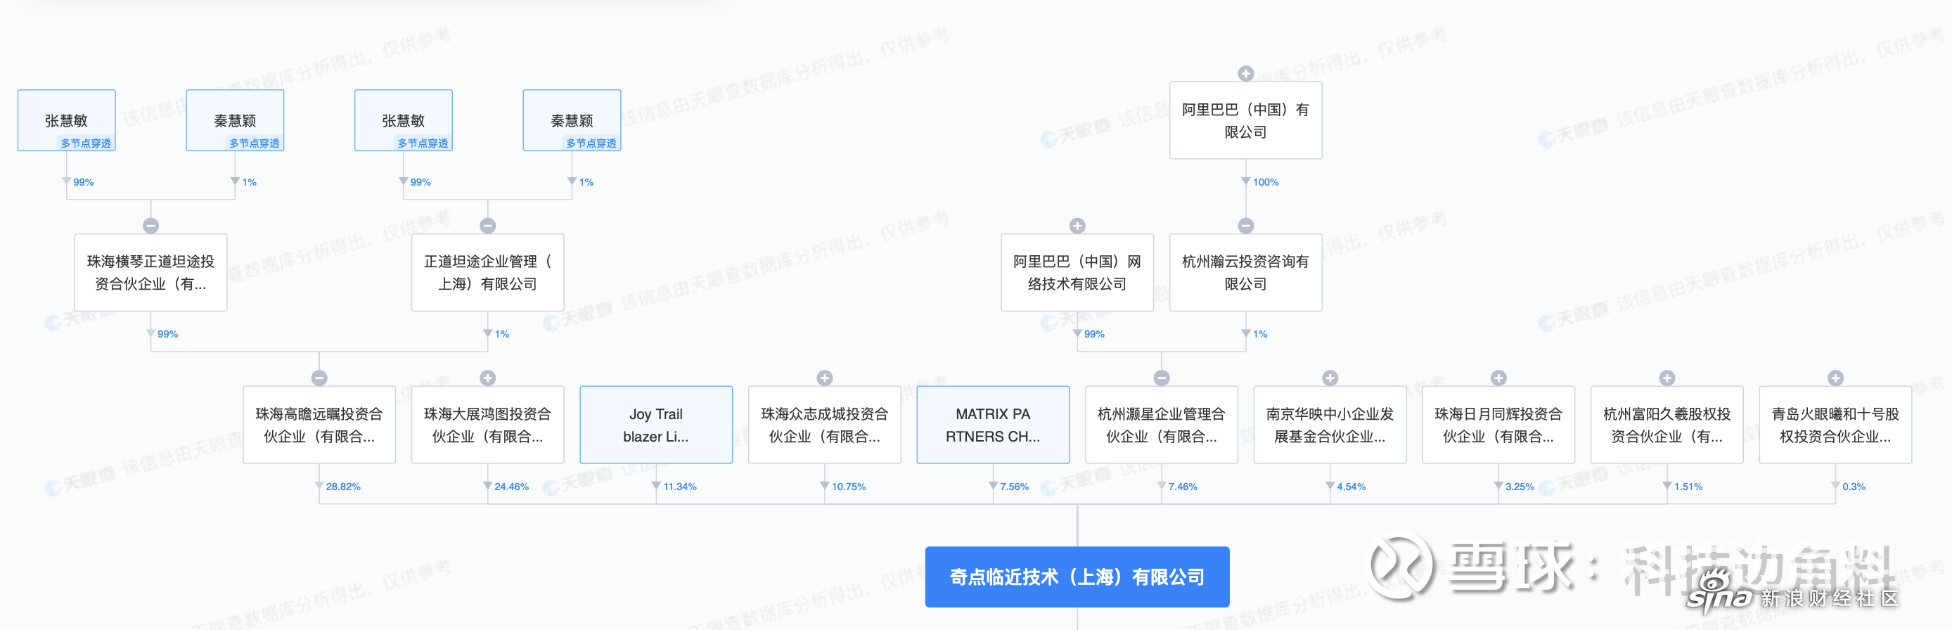Click the 28.82% share label
The image size is (1952, 630).
(x=343, y=487)
